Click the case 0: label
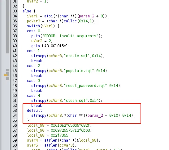Screen dimensions: 169x150 pos(34,31)
